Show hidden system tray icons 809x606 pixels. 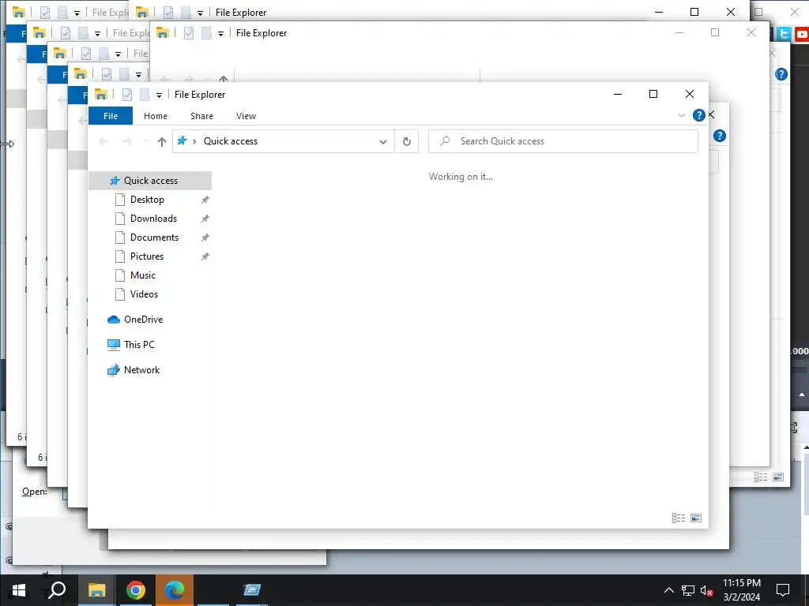[668, 590]
